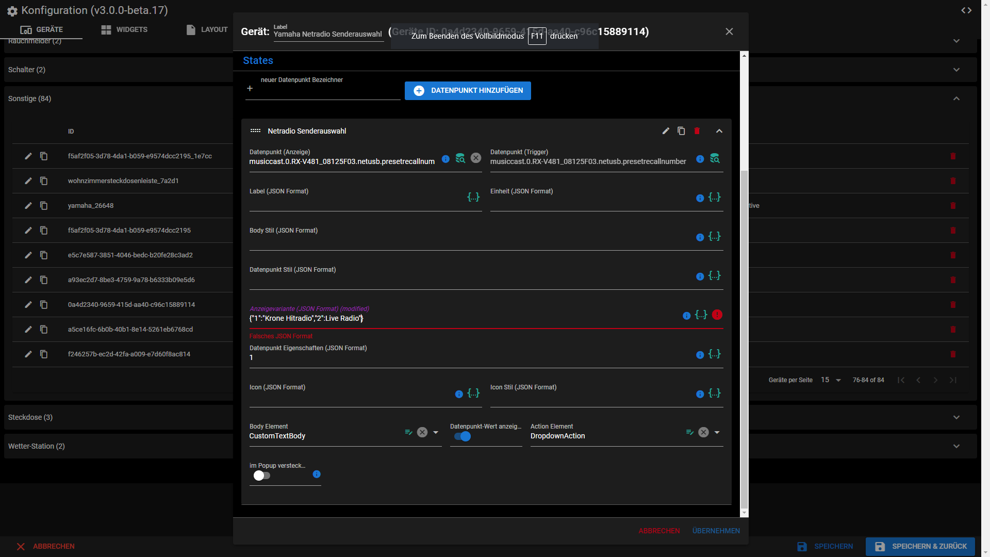Show info for im Popup versteckt
Viewport: 990px width, 557px height.
point(317,474)
